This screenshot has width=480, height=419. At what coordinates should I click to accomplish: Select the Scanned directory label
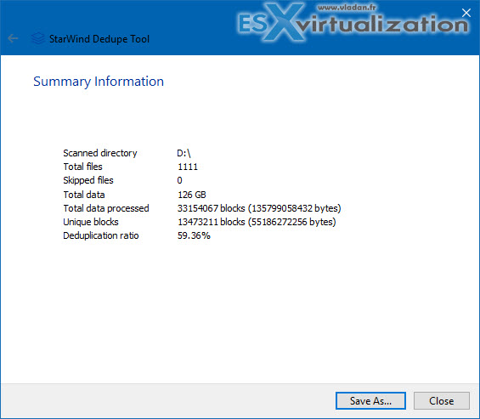100,153
